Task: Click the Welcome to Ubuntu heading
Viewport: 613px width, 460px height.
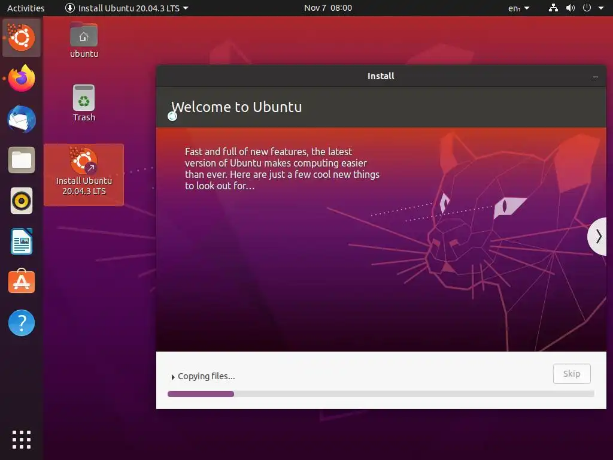Action: [x=236, y=107]
